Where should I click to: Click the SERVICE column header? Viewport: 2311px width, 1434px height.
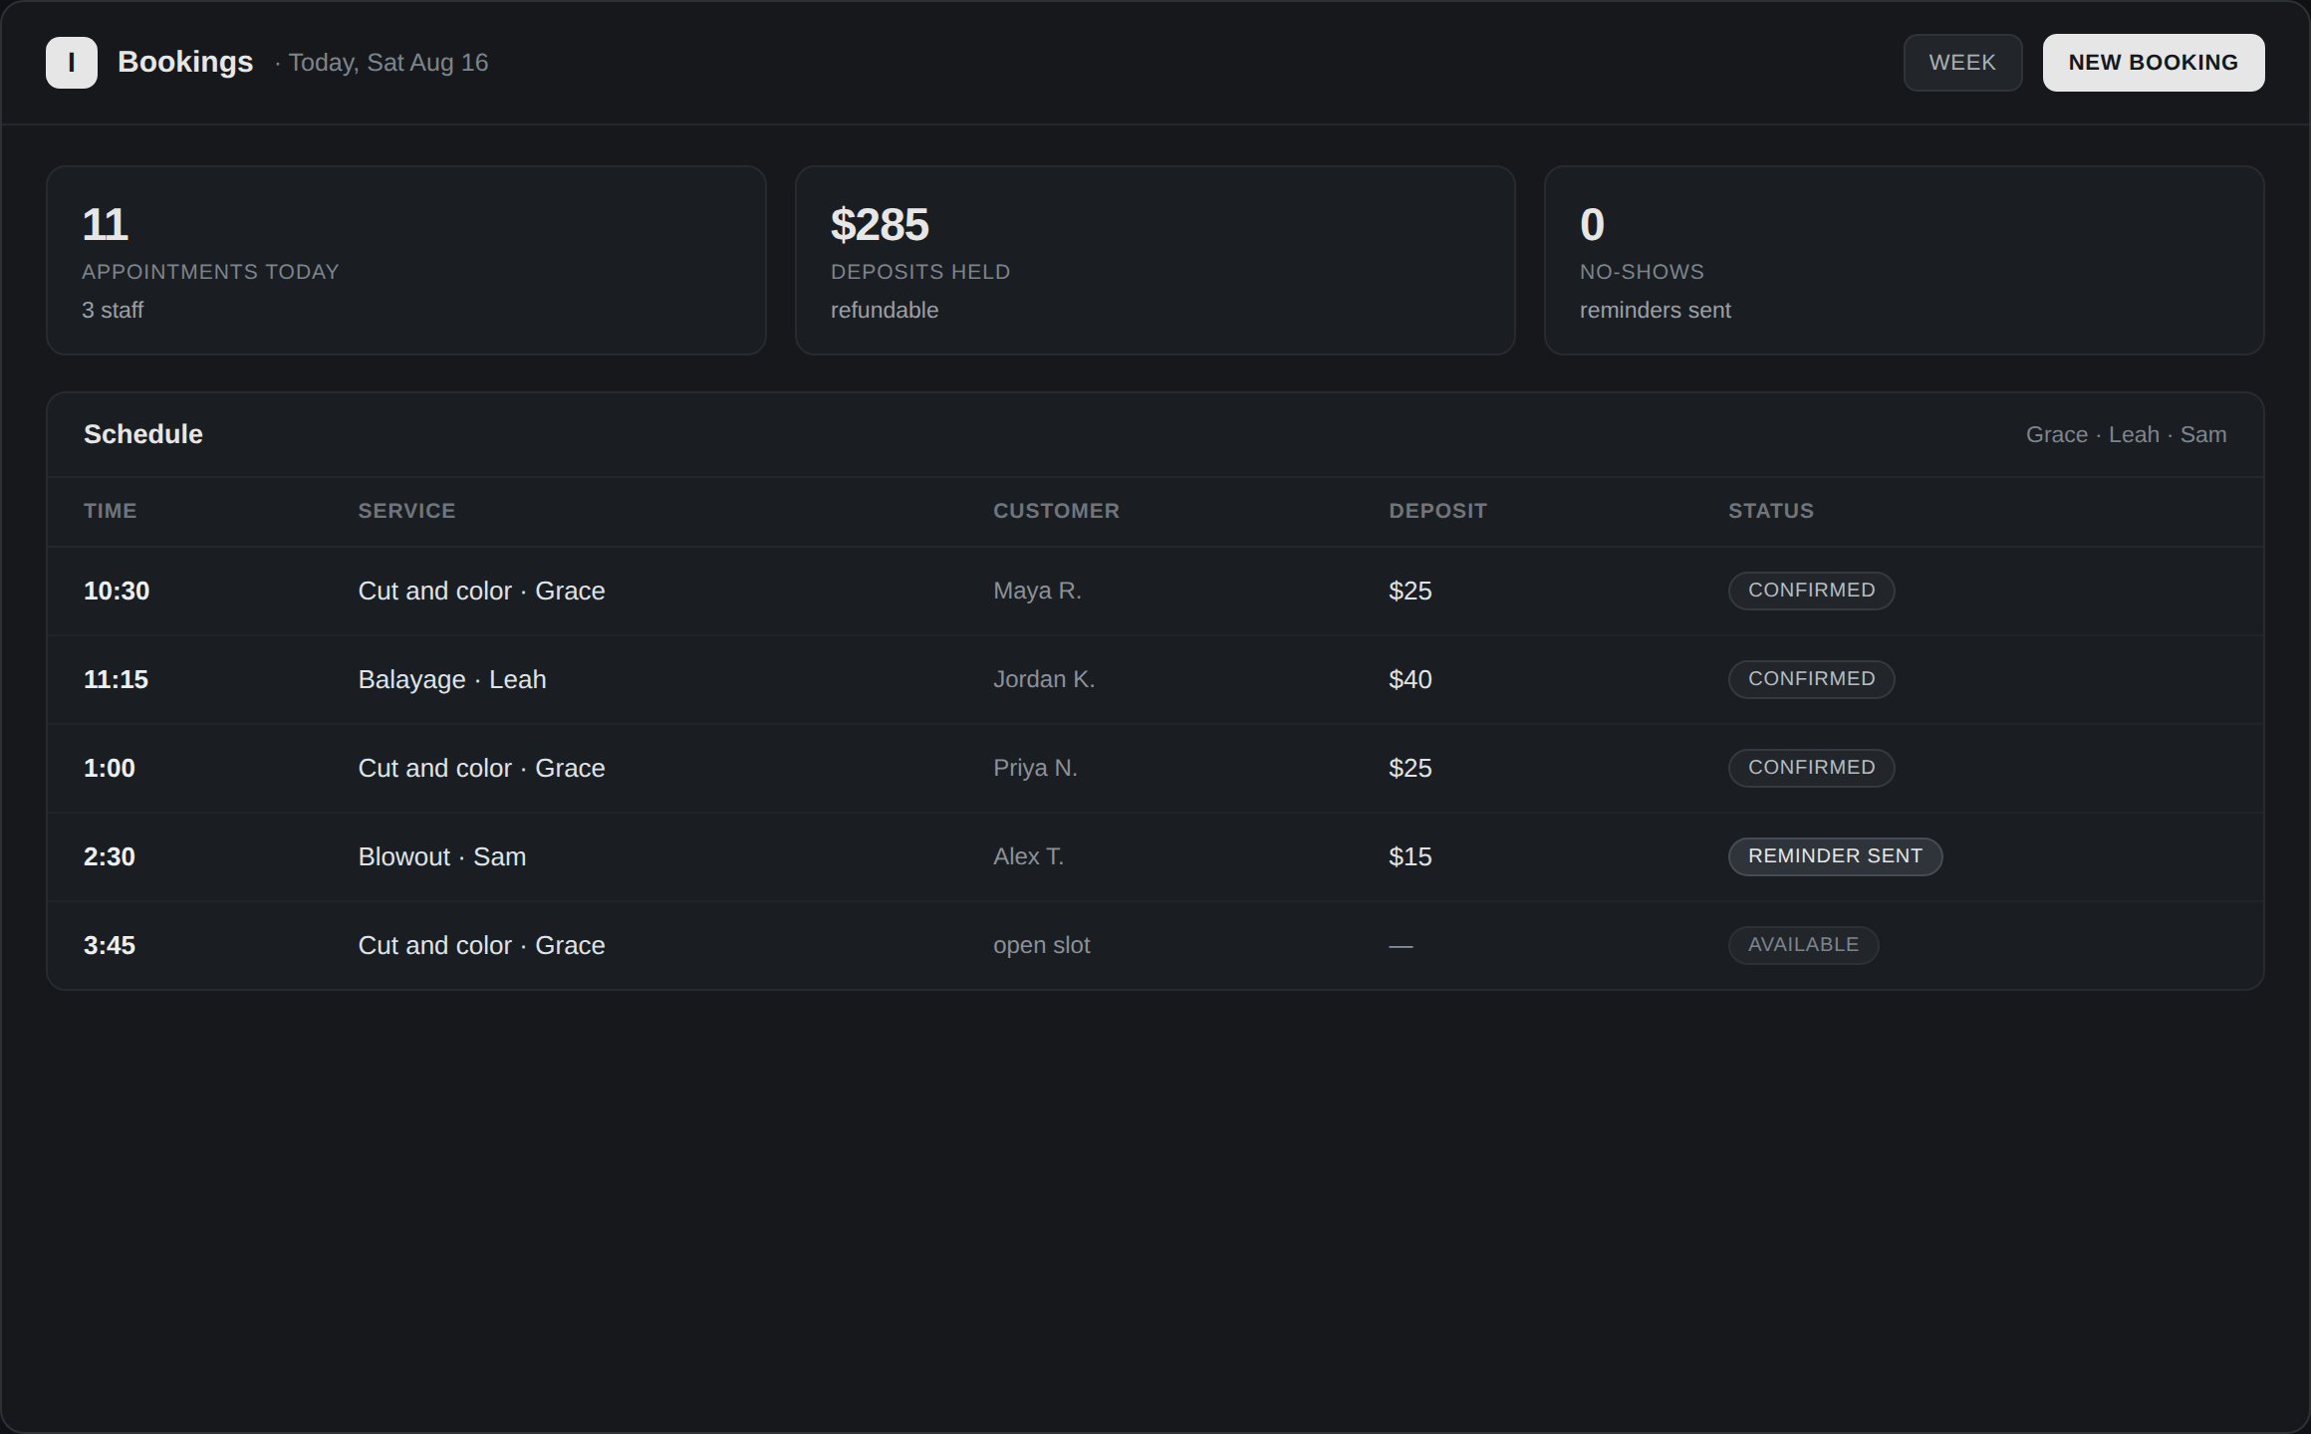(406, 511)
